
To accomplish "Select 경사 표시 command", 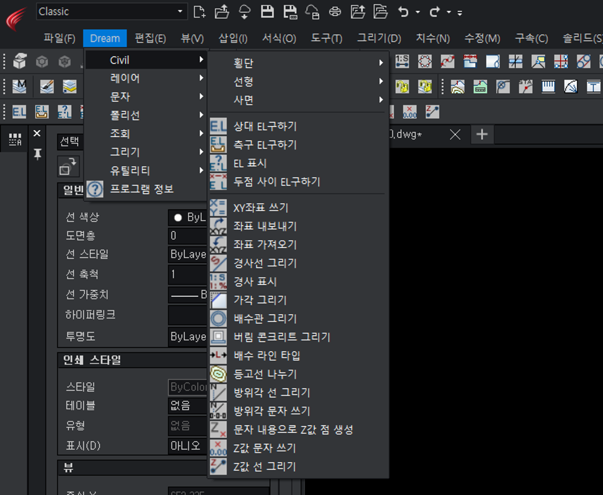I will [x=298, y=282].
